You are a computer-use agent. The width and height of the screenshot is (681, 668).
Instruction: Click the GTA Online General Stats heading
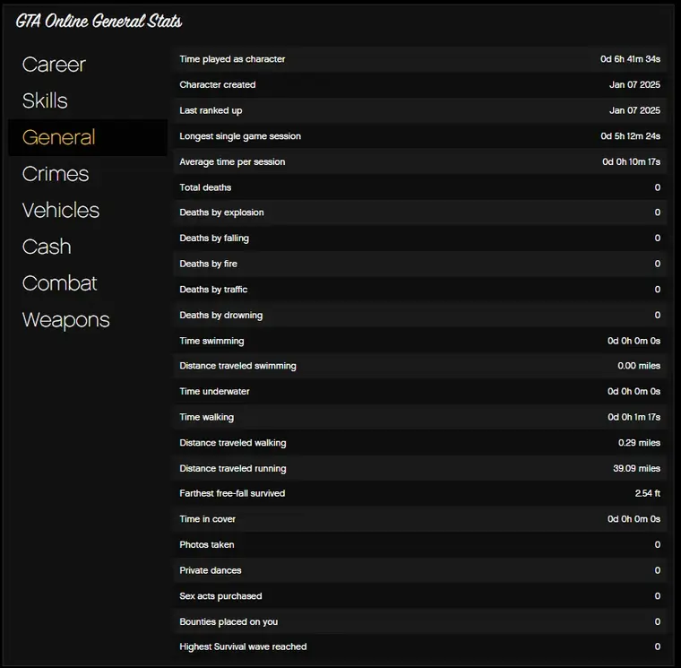click(x=99, y=22)
